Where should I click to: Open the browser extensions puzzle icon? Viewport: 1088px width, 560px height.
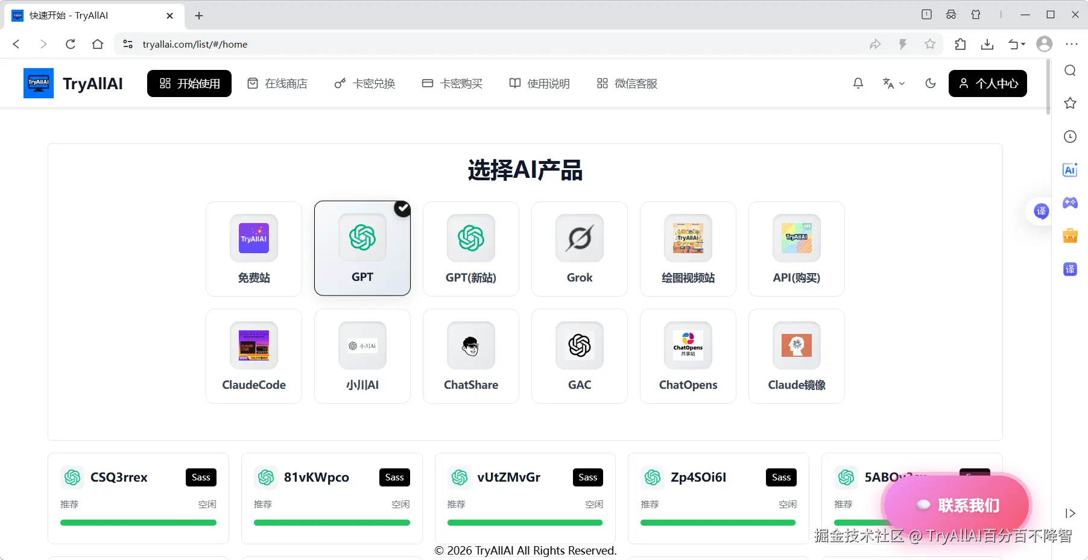tap(960, 44)
